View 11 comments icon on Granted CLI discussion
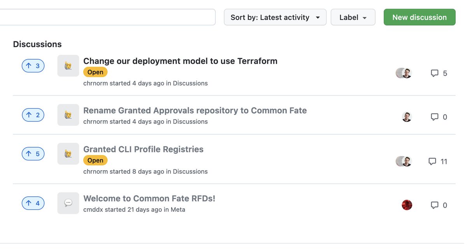The image size is (467, 250). pyautogui.click(x=432, y=161)
